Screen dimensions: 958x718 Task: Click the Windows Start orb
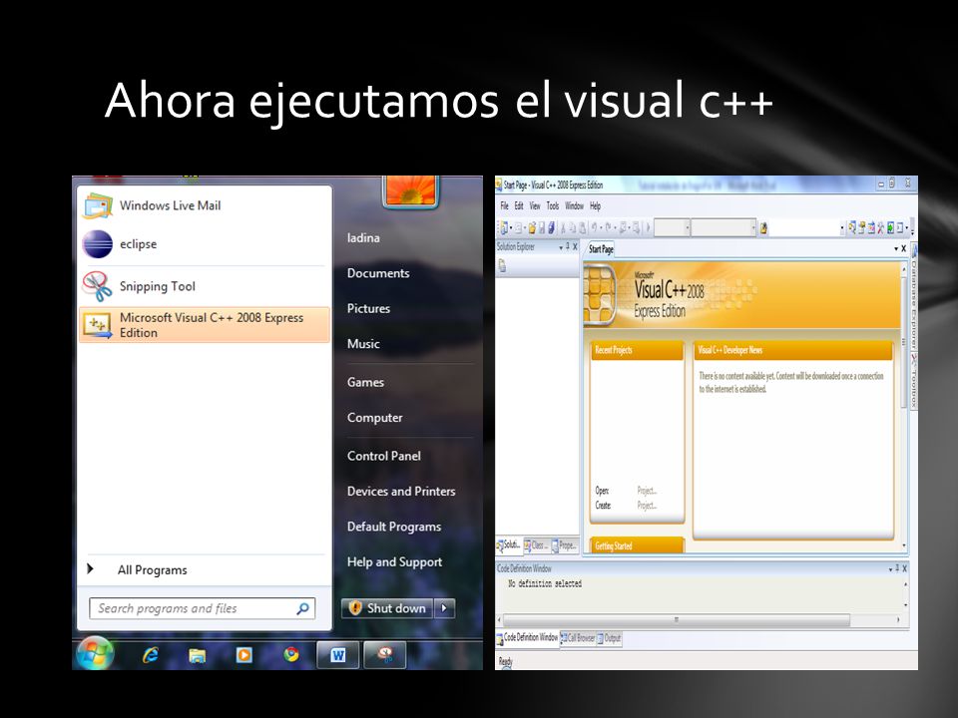pos(95,653)
